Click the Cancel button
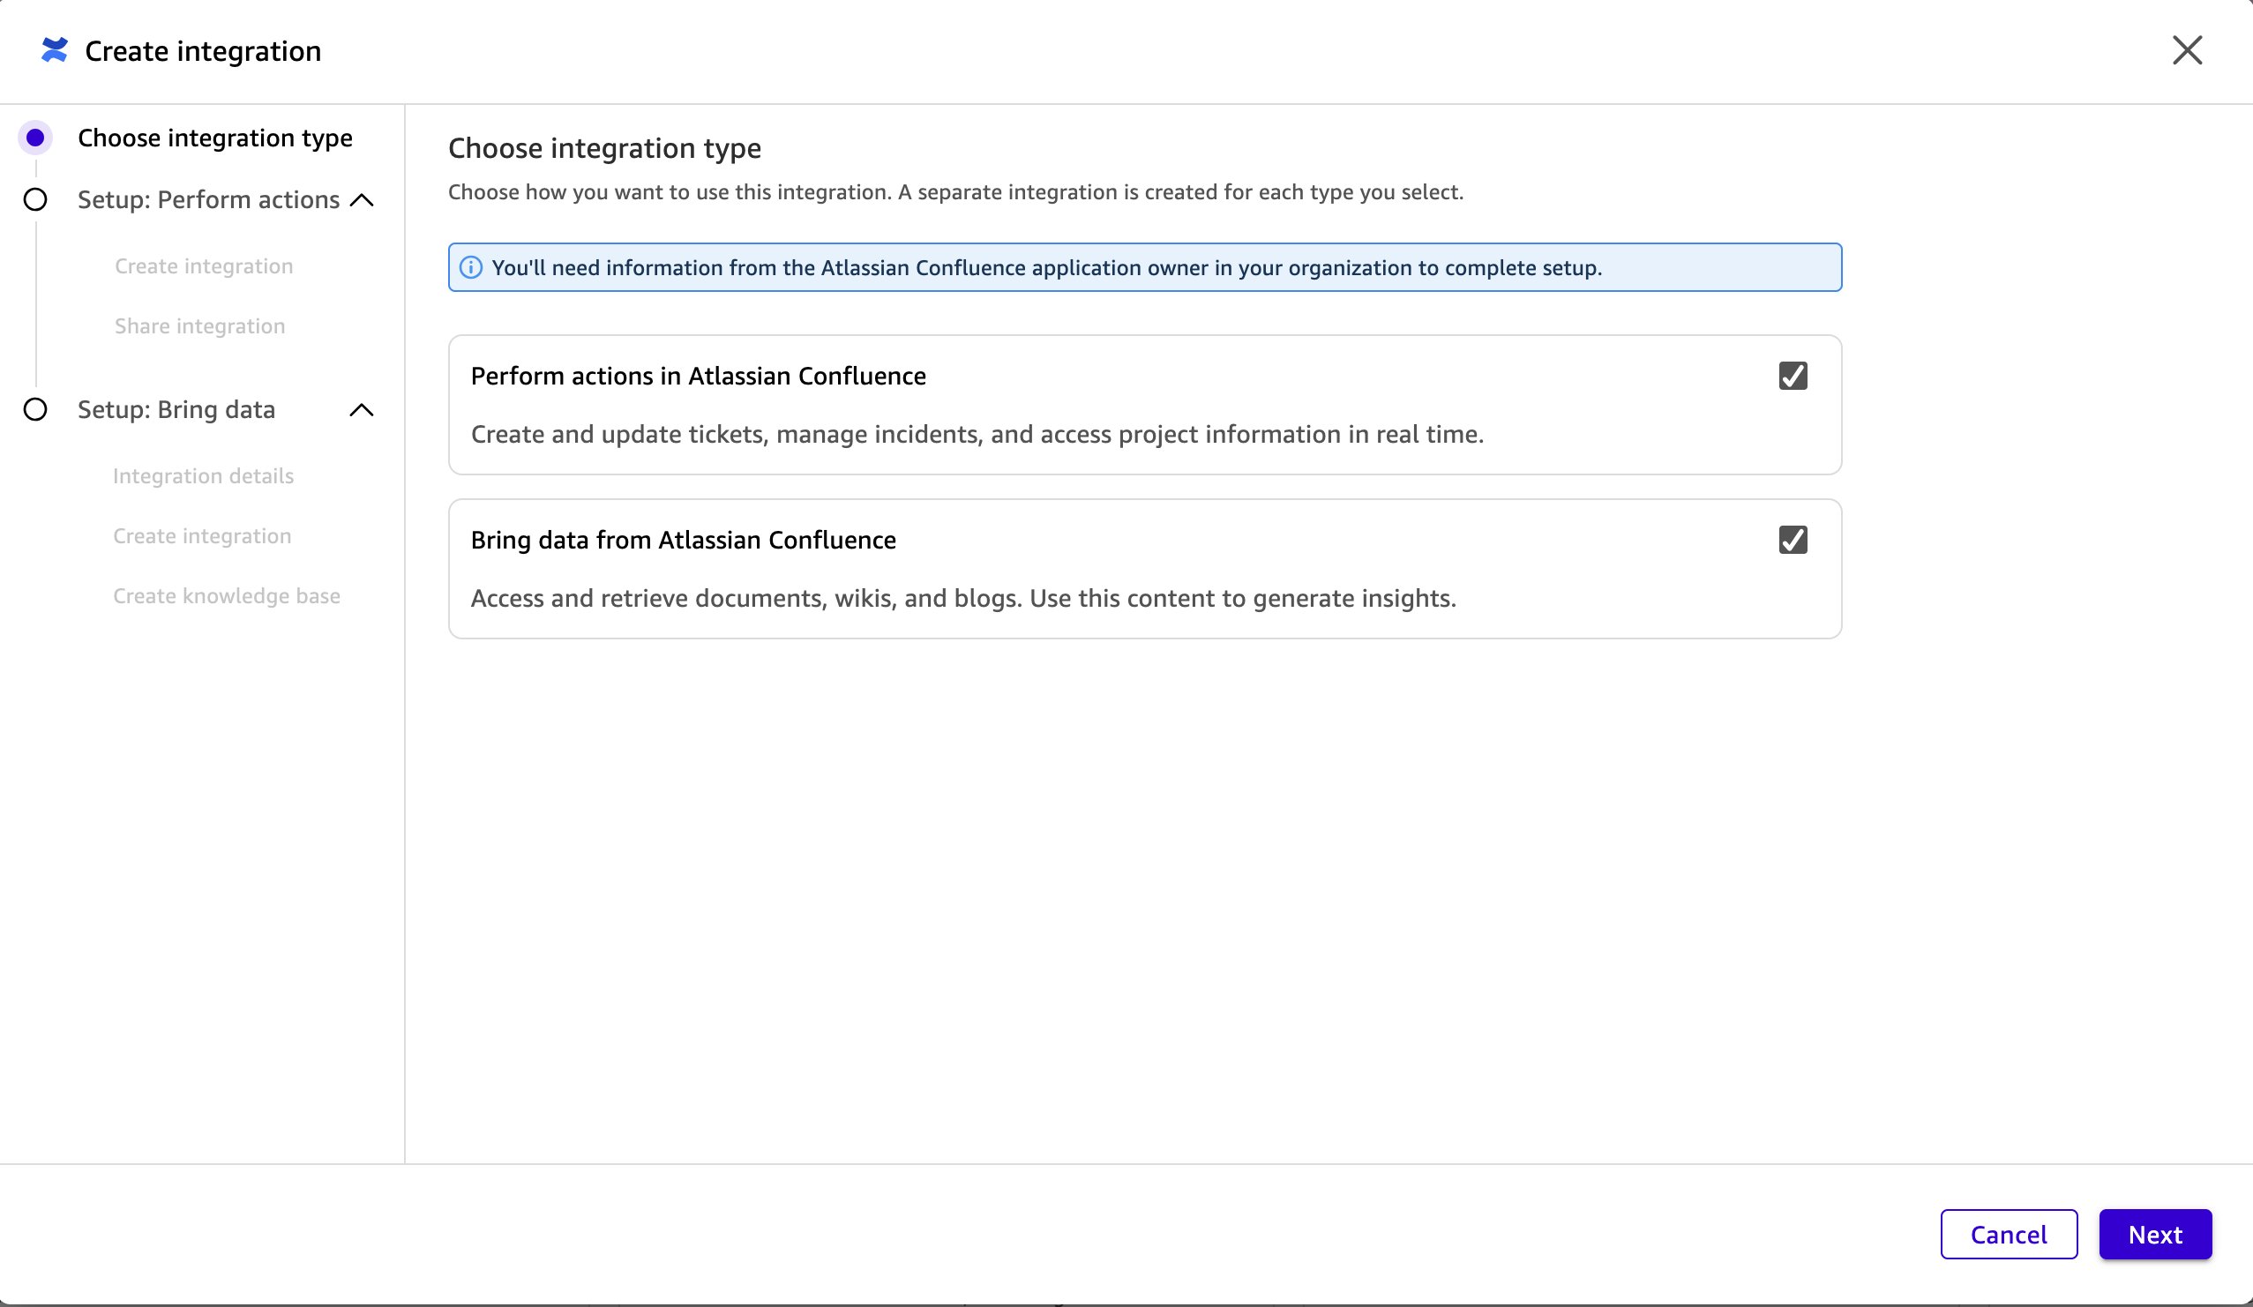The image size is (2253, 1307). coord(2009,1235)
